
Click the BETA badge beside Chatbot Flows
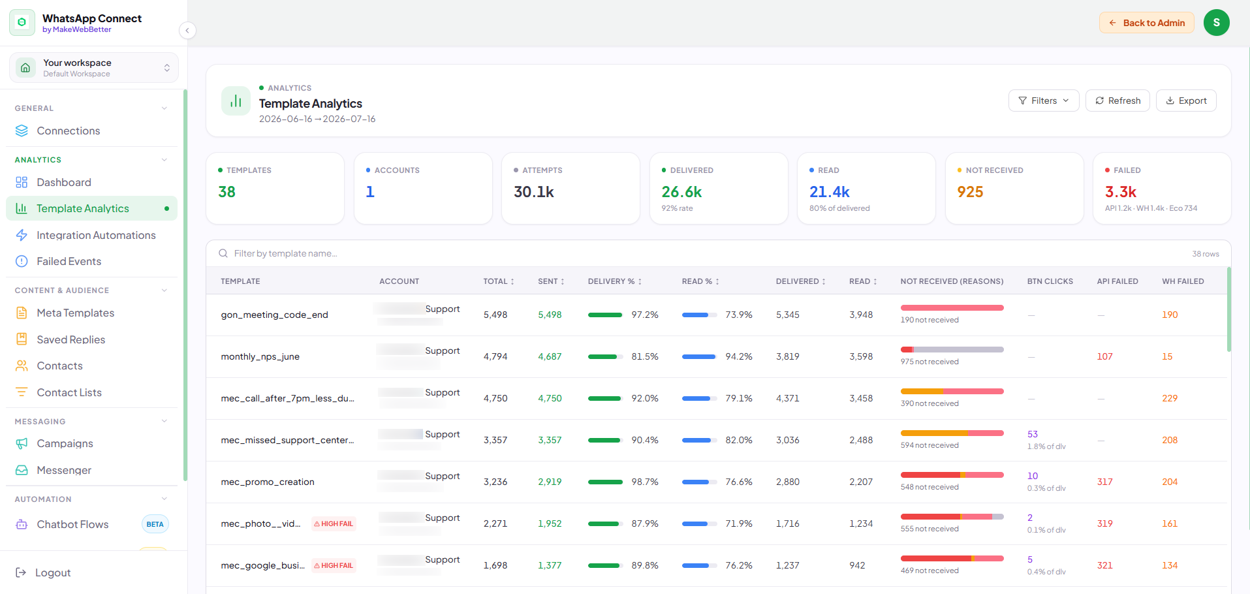pos(155,524)
